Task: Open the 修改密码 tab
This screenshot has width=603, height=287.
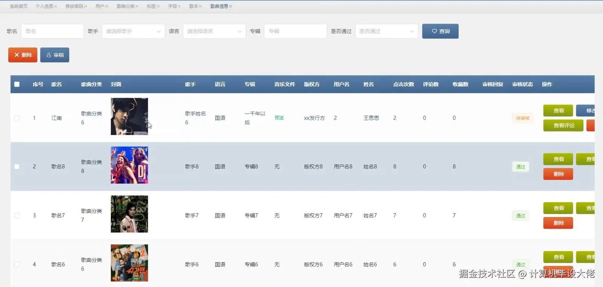Action: (x=74, y=6)
